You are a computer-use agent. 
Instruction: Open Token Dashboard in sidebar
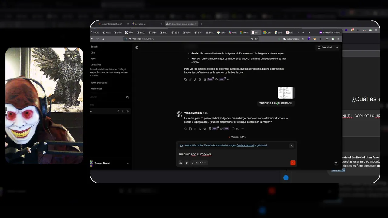[99, 83]
